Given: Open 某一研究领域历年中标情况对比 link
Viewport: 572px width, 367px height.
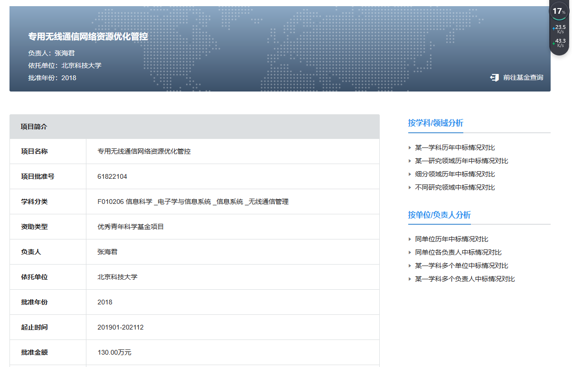Looking at the screenshot, I should [461, 161].
